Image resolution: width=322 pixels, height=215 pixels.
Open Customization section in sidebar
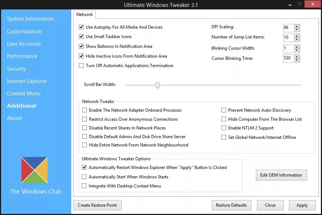click(x=24, y=31)
